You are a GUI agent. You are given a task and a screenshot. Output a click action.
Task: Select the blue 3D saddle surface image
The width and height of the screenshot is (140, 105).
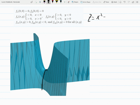[x=50, y=64]
